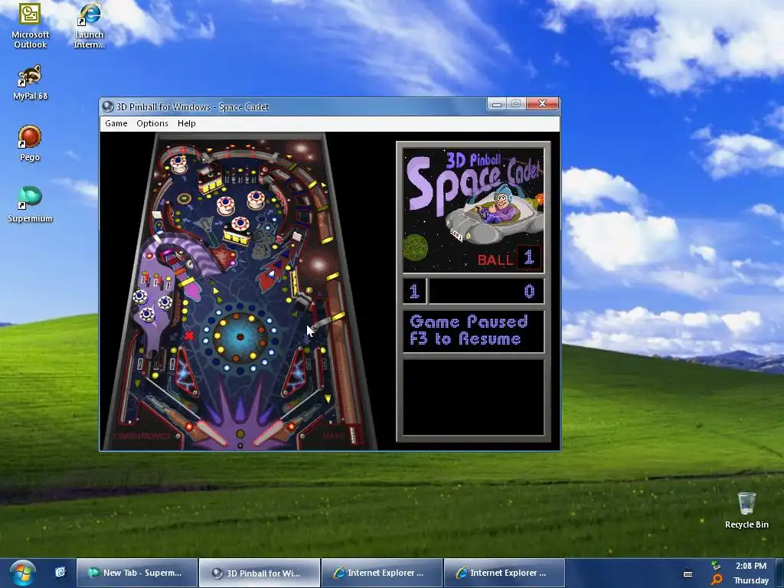
Task: Select the Pego desktop shortcut
Action: tap(30, 143)
